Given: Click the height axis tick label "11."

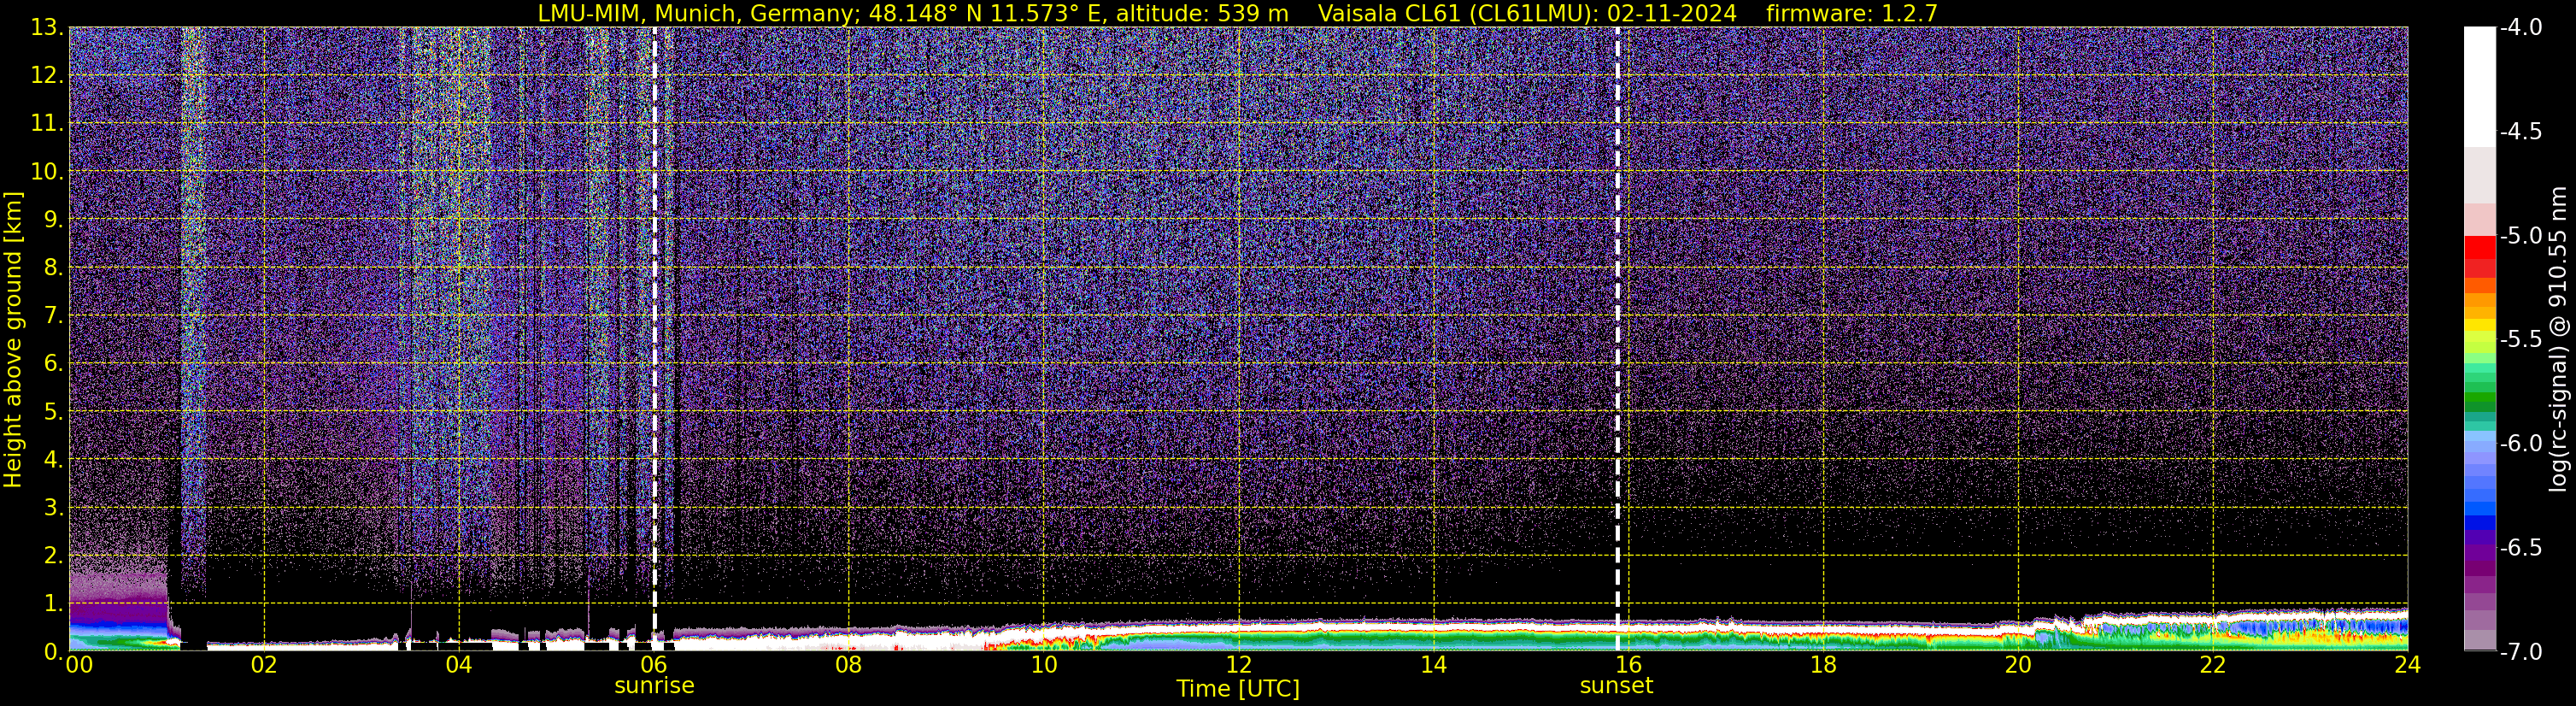Looking at the screenshot, I should (47, 124).
